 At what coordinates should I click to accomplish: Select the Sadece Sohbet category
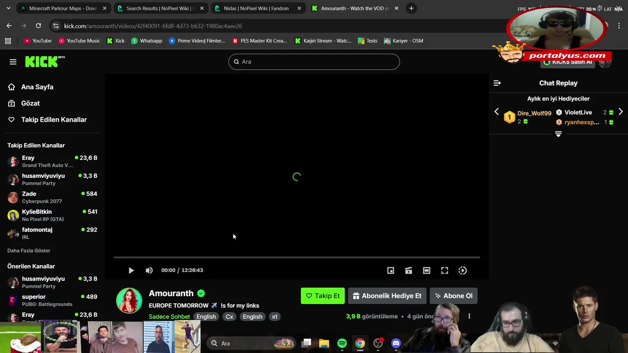tap(169, 317)
